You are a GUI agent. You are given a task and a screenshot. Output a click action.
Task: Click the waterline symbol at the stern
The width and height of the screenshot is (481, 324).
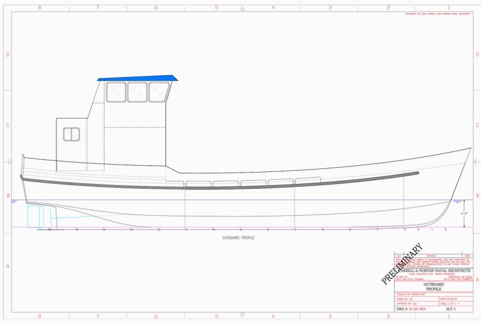point(14,202)
